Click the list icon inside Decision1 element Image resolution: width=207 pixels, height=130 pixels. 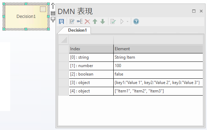pyautogui.click(x=43, y=9)
